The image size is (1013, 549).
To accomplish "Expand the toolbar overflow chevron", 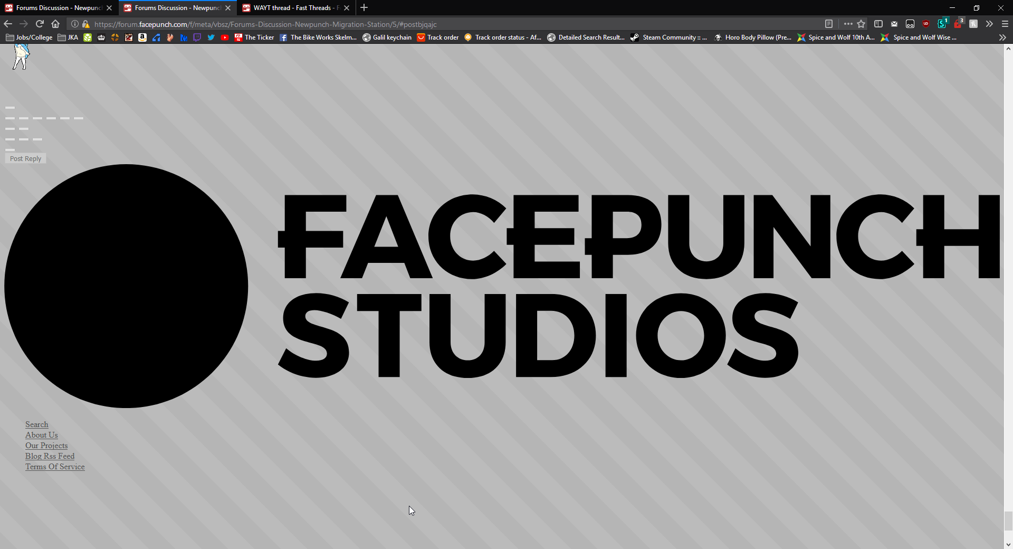I will click(x=989, y=24).
